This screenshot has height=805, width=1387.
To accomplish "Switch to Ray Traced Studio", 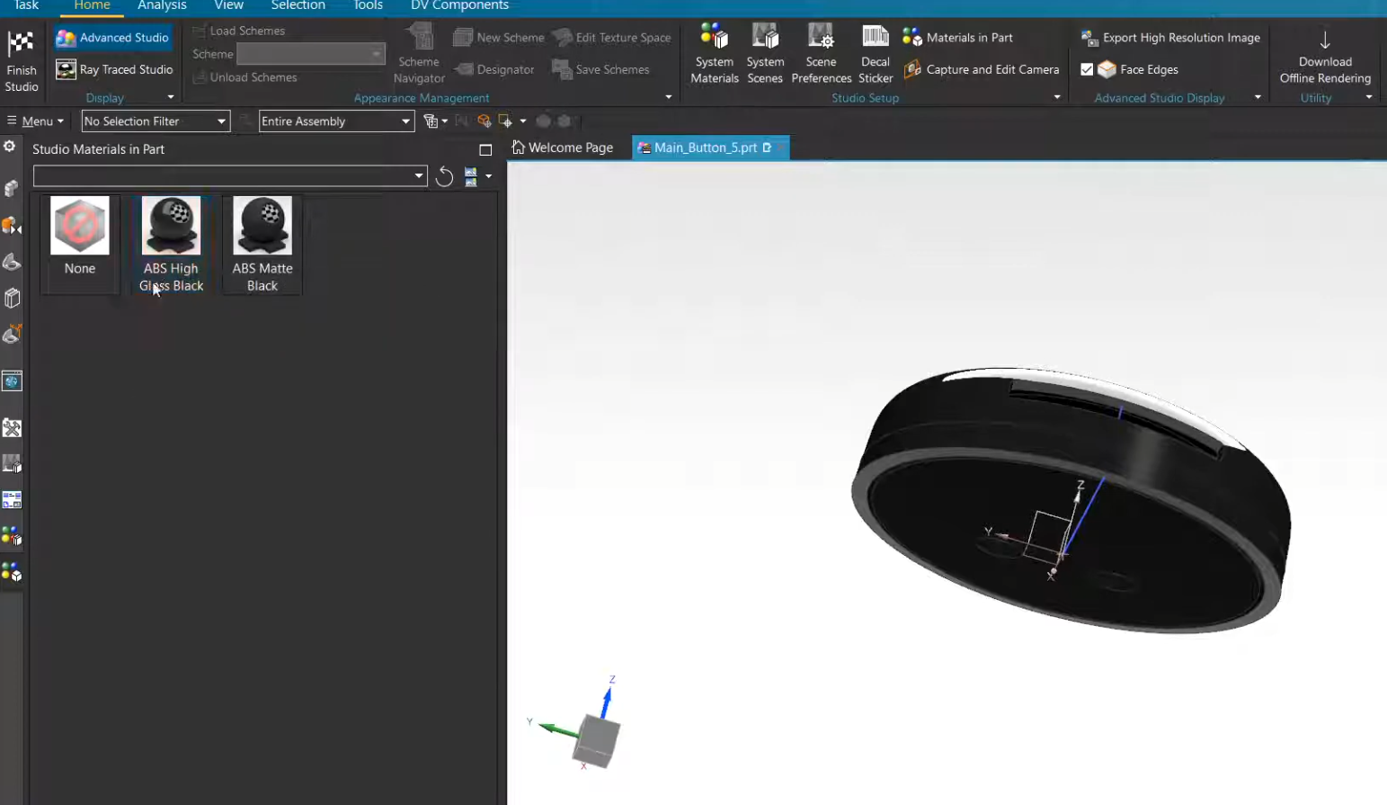I will coord(114,69).
